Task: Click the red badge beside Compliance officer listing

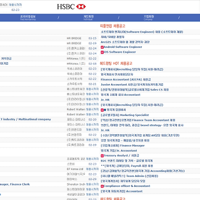Action: (x=102, y=186)
